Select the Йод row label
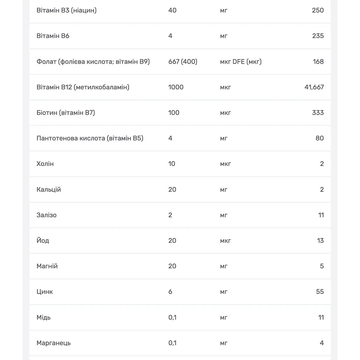The height and width of the screenshot is (360, 360). (43, 240)
